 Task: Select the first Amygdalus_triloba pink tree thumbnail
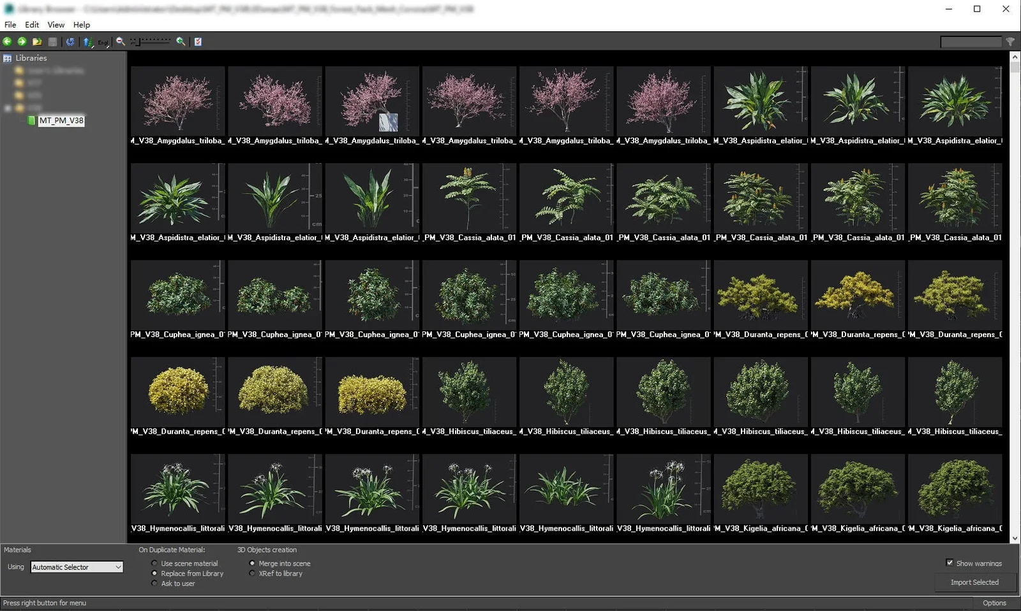click(178, 100)
